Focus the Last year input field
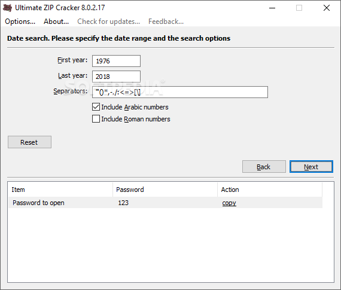The height and width of the screenshot is (290, 341). click(x=116, y=77)
